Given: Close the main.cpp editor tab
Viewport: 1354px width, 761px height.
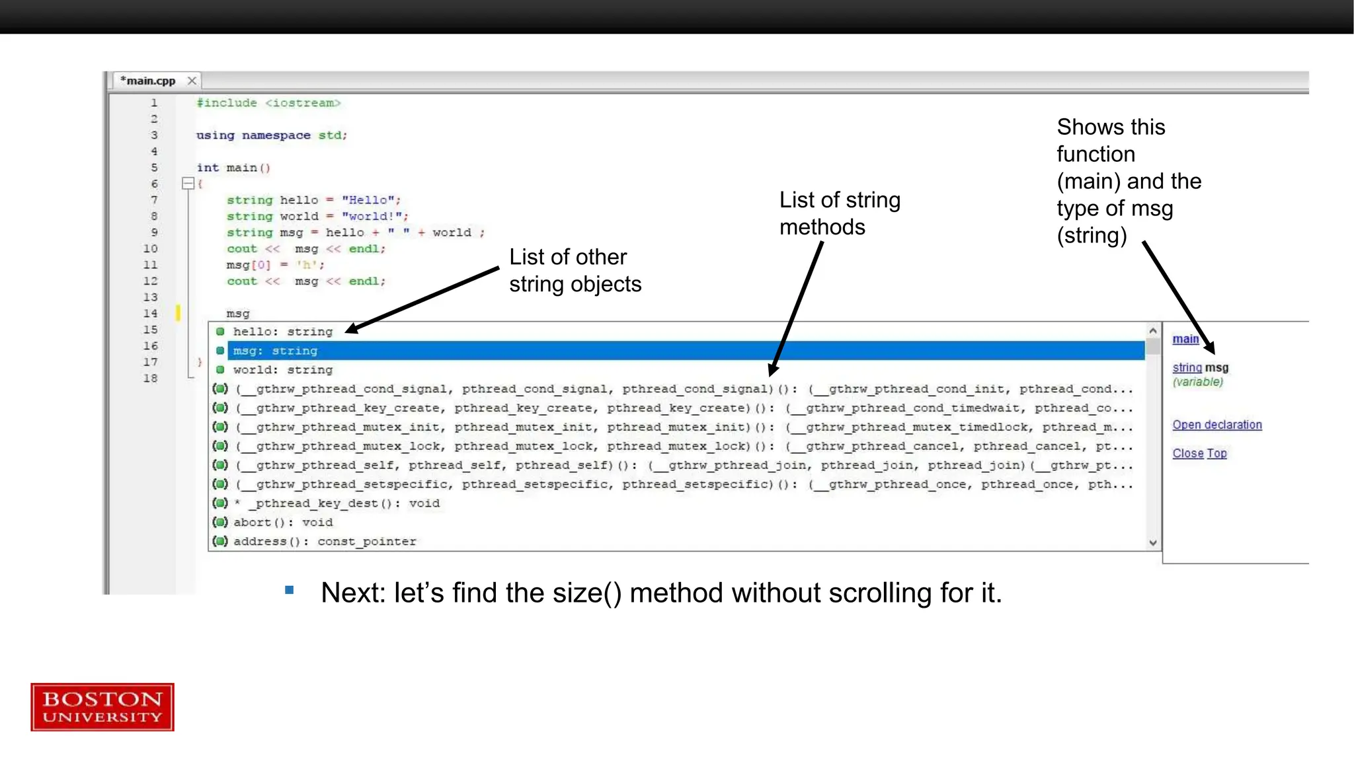Looking at the screenshot, I should pyautogui.click(x=192, y=81).
